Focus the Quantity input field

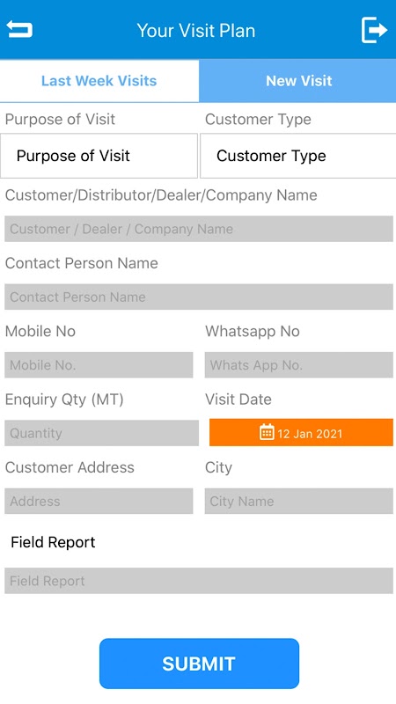[x=102, y=433]
